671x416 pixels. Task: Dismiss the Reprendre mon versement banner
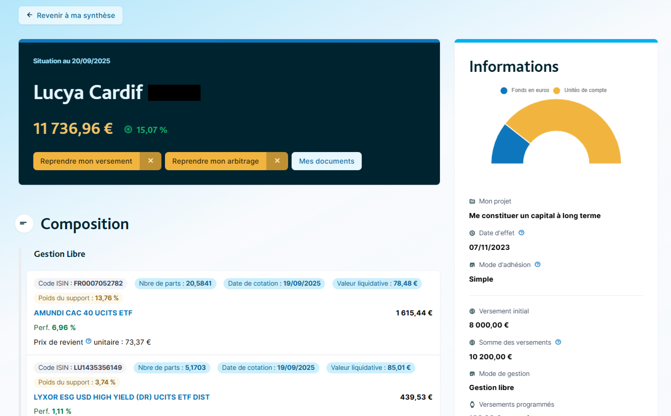point(151,161)
